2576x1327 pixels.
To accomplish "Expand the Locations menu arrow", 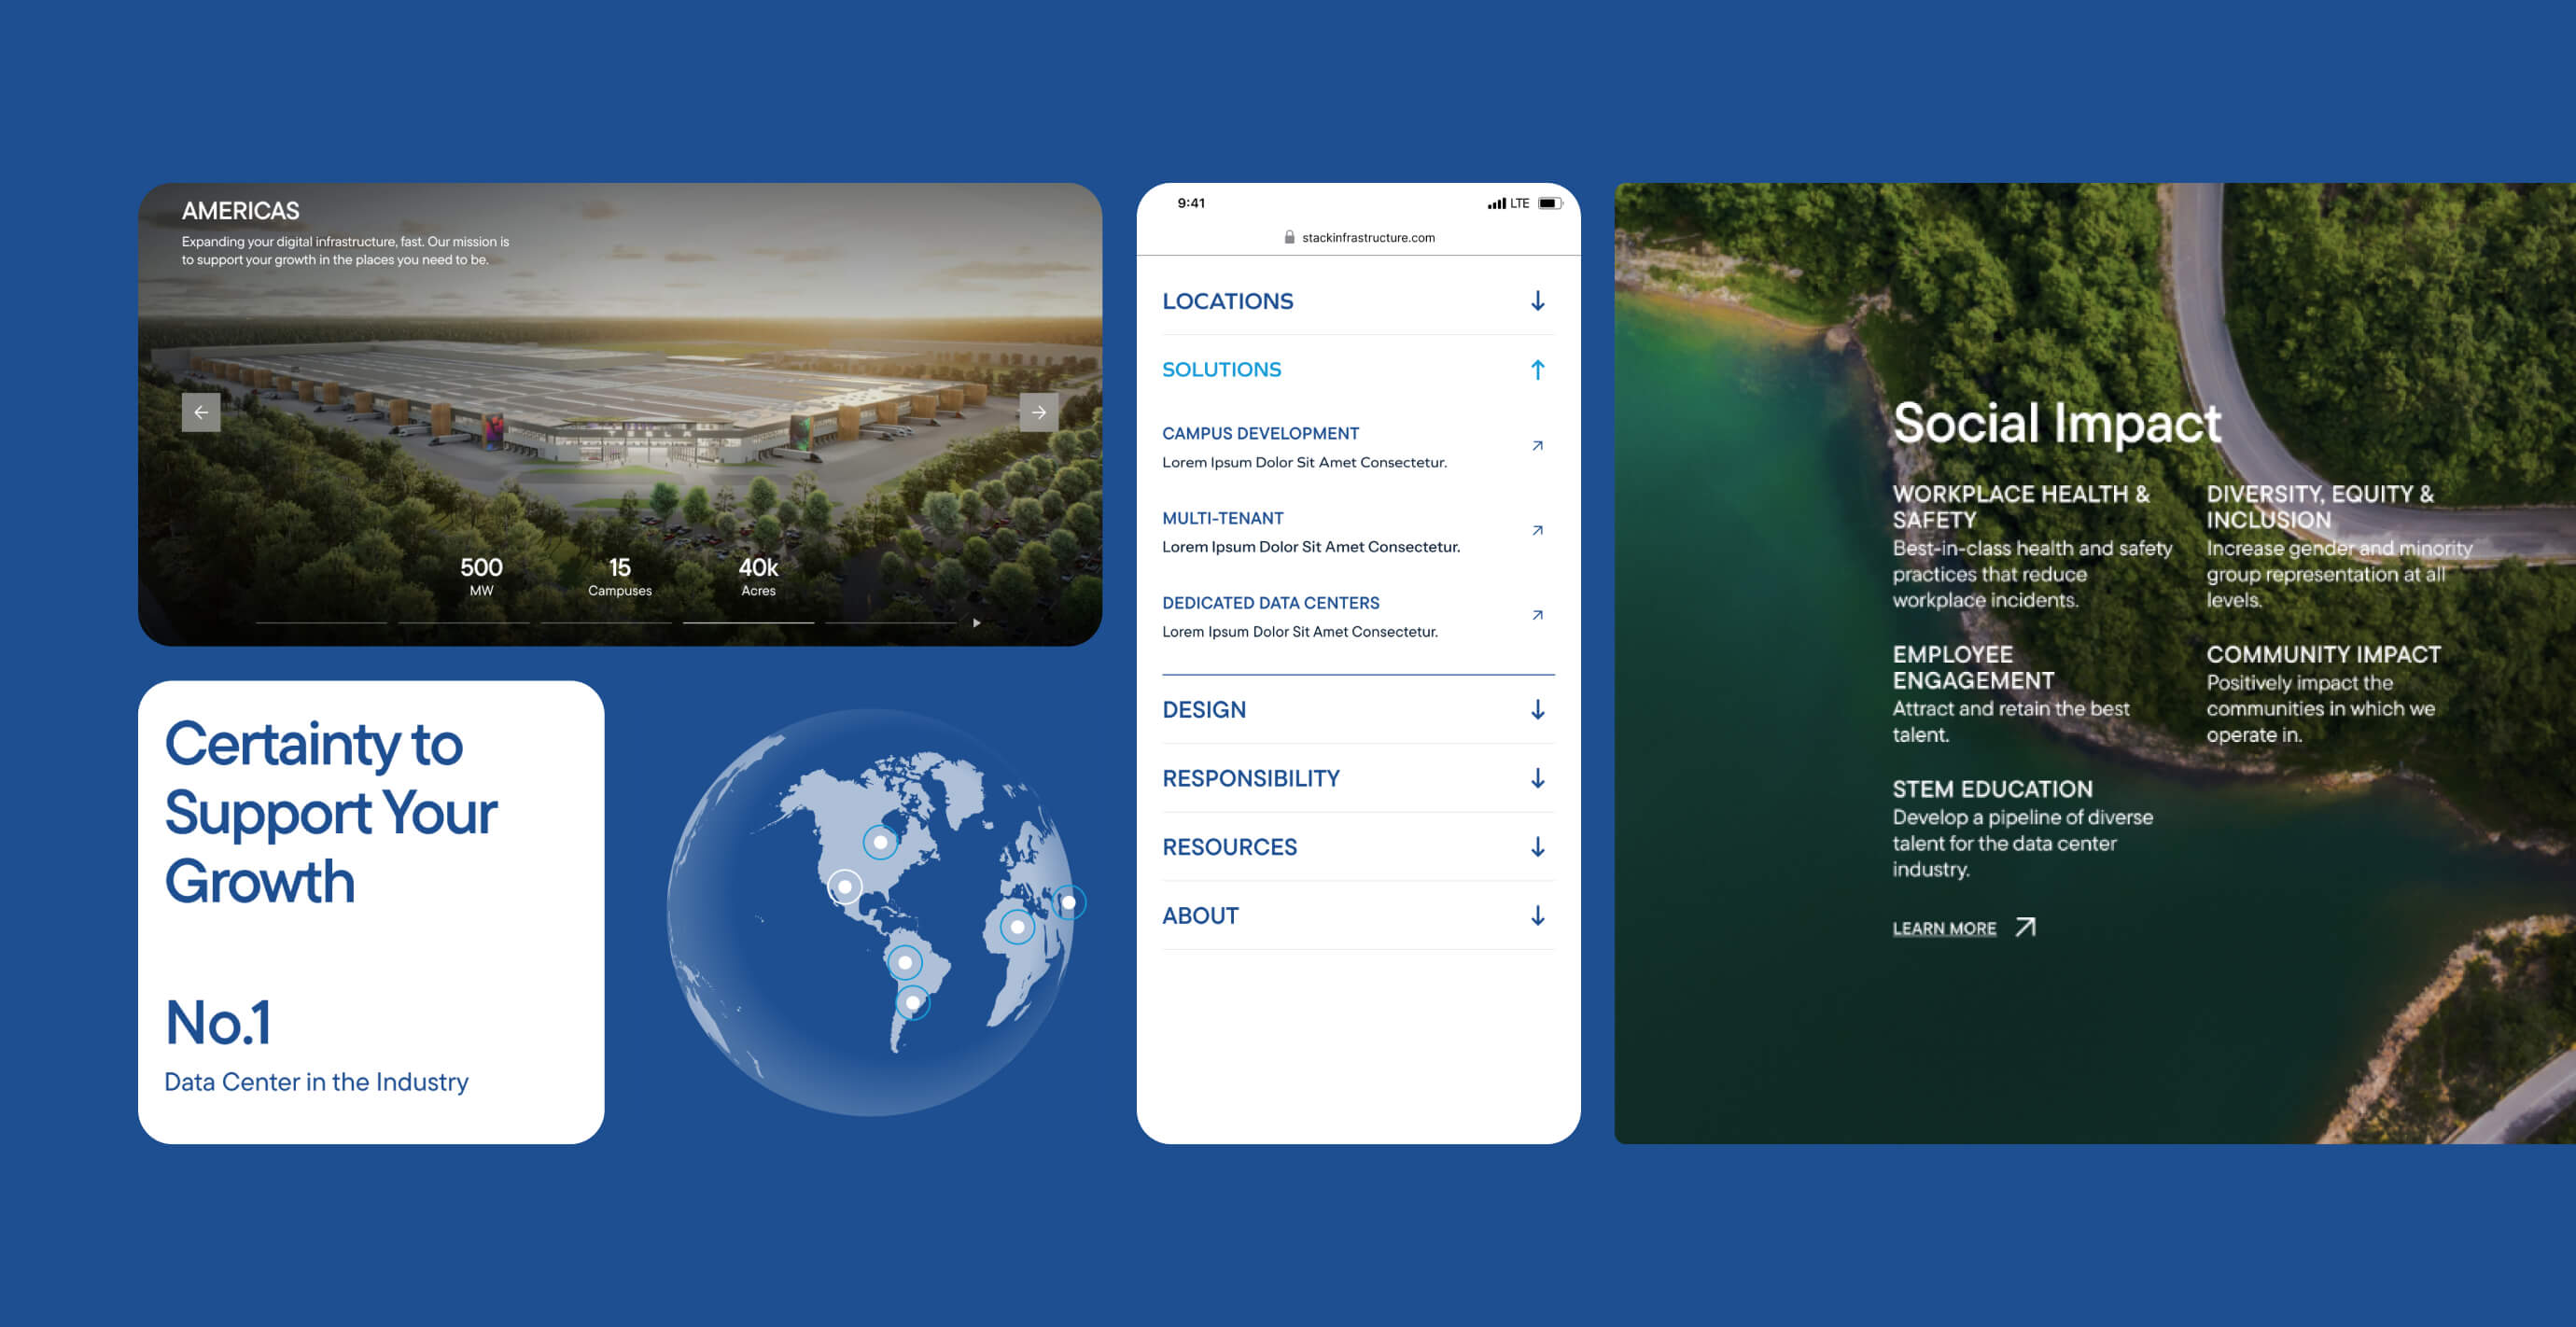I will 1537,301.
